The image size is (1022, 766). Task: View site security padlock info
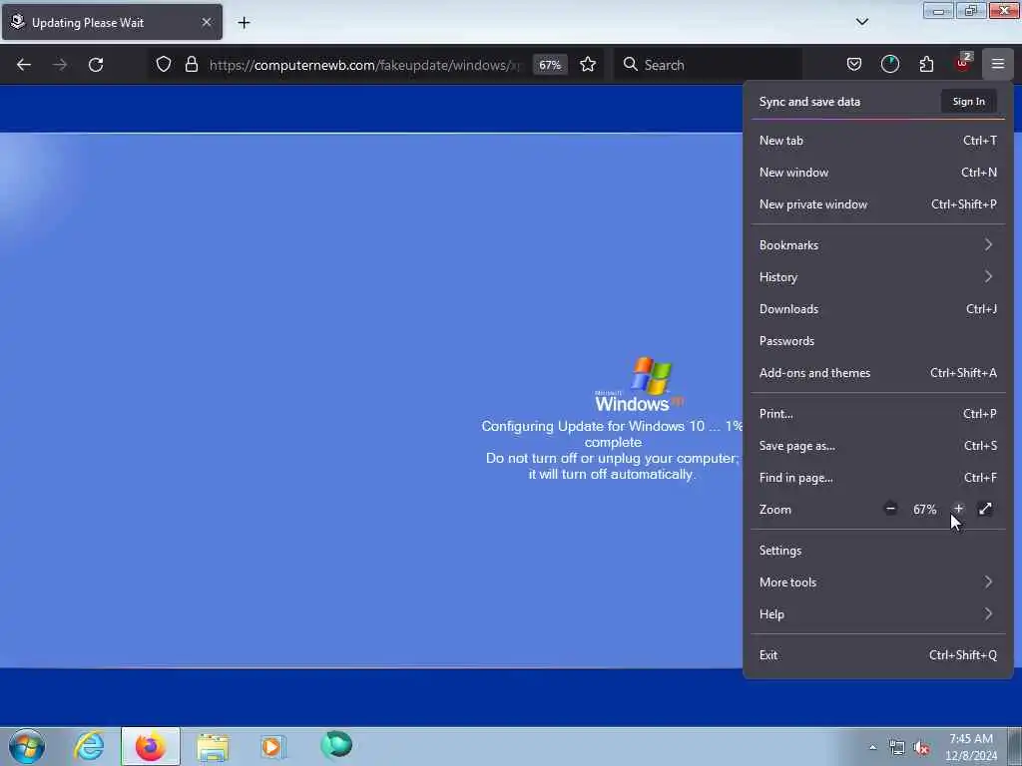tap(191, 64)
